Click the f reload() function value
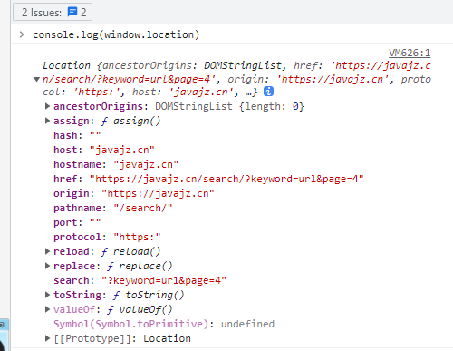 coord(130,251)
